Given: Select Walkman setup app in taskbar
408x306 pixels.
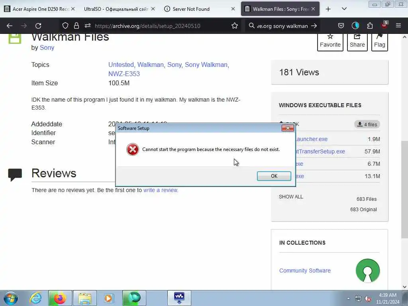Looking at the screenshot, I should 179,298.
